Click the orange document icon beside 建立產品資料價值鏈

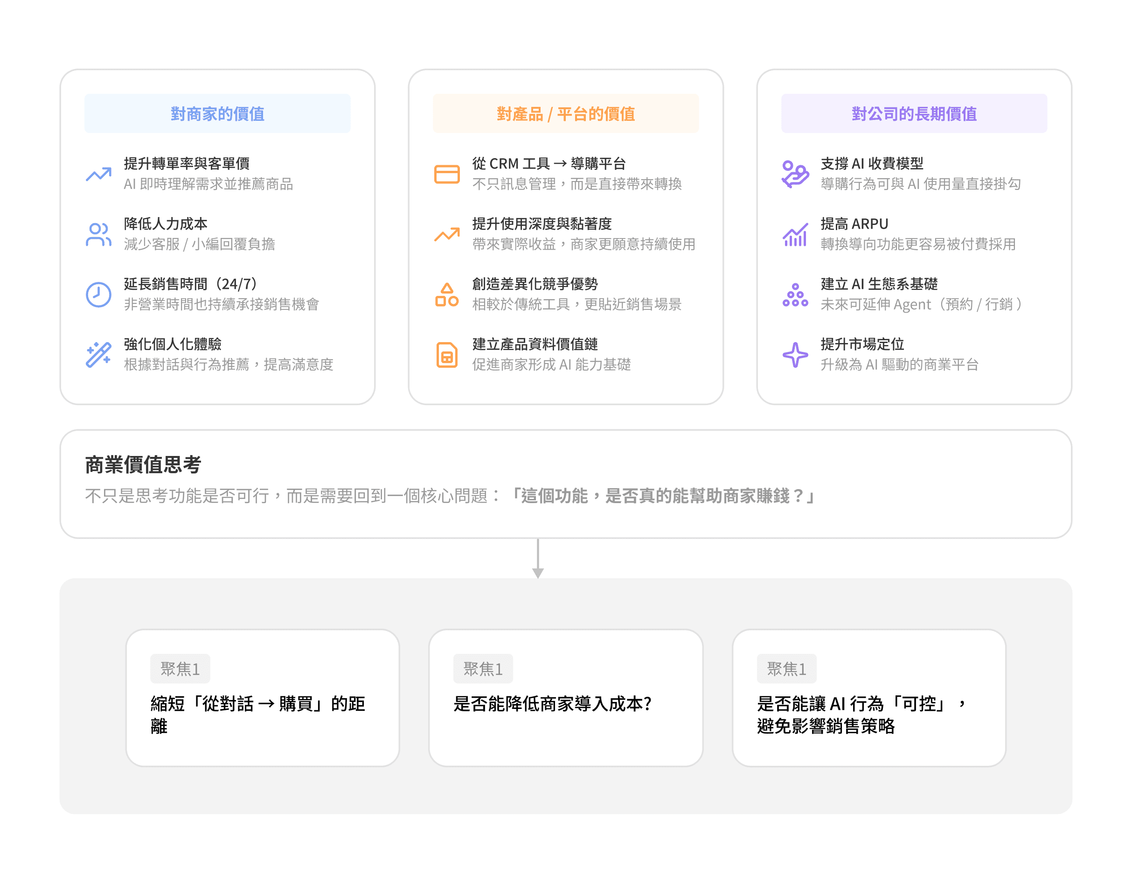tap(447, 355)
